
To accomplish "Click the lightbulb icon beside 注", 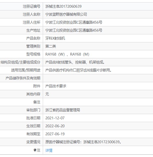I will point(35,150).
